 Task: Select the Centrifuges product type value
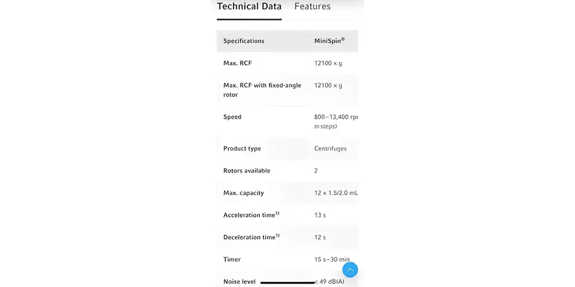[x=331, y=149]
